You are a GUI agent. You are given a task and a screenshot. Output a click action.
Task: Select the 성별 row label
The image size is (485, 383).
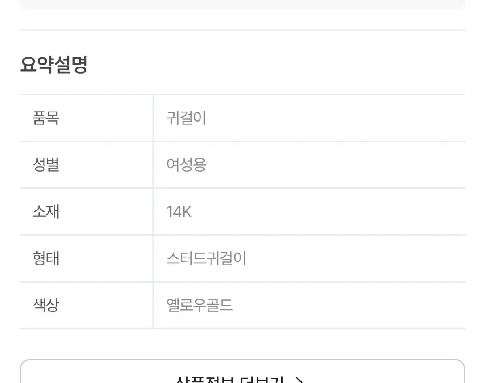click(x=46, y=165)
